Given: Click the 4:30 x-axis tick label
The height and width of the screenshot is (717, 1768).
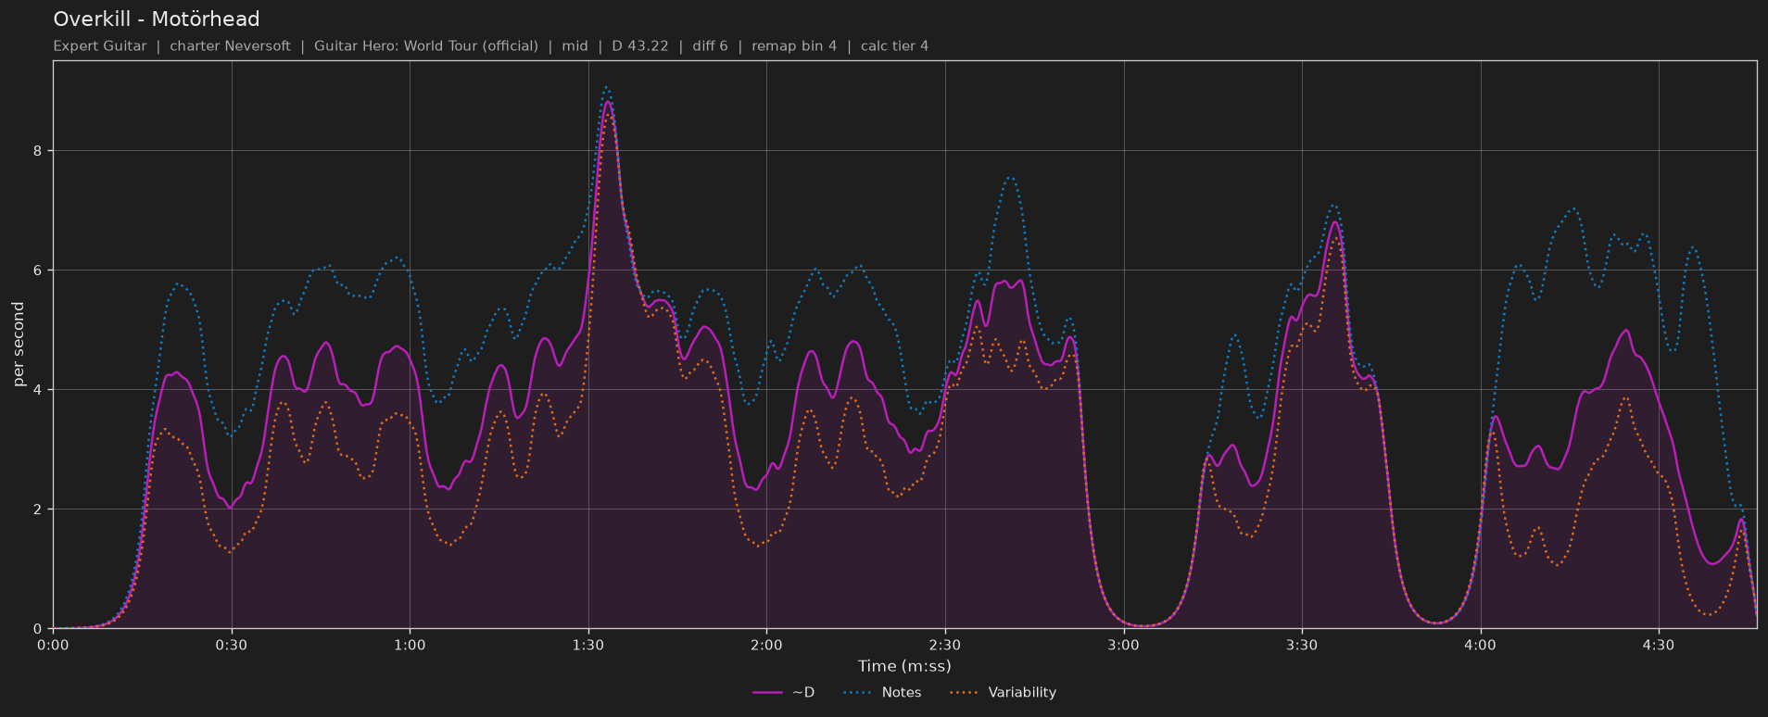Looking at the screenshot, I should (x=1659, y=645).
